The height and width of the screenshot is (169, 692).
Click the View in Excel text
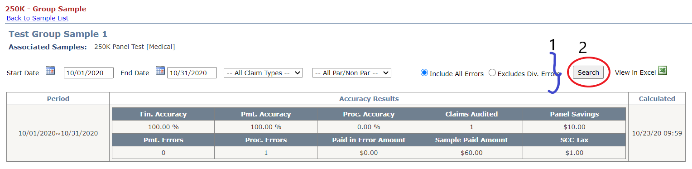pos(635,73)
